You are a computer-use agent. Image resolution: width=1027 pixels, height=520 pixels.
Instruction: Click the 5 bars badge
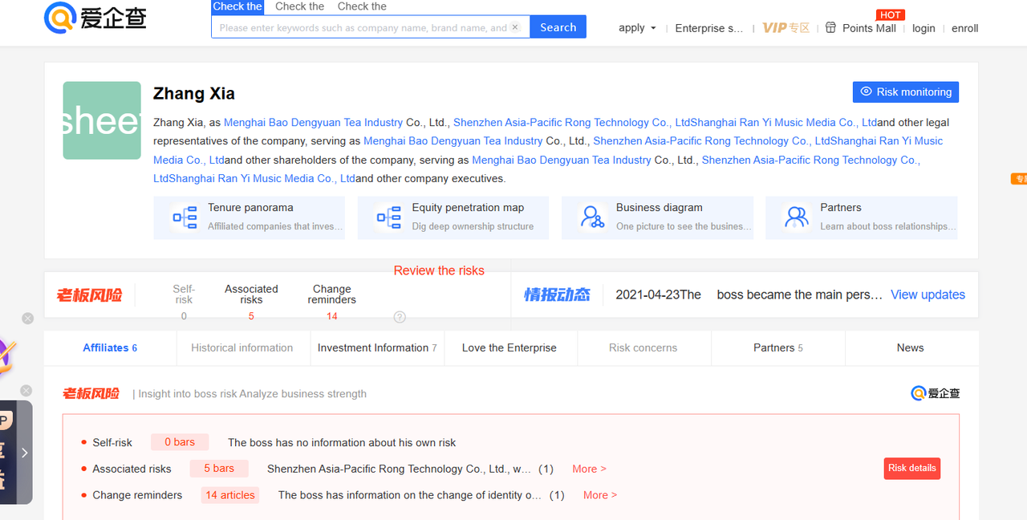(219, 469)
